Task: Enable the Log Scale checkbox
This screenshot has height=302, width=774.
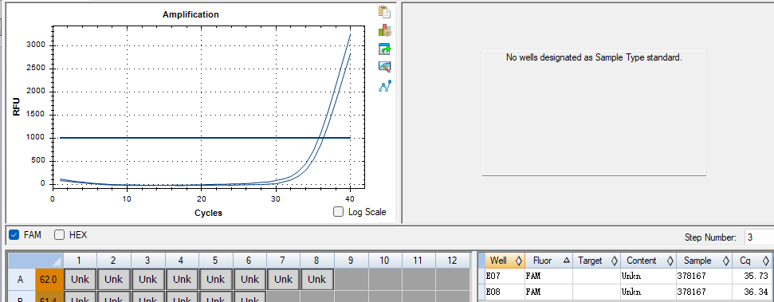Action: [338, 212]
